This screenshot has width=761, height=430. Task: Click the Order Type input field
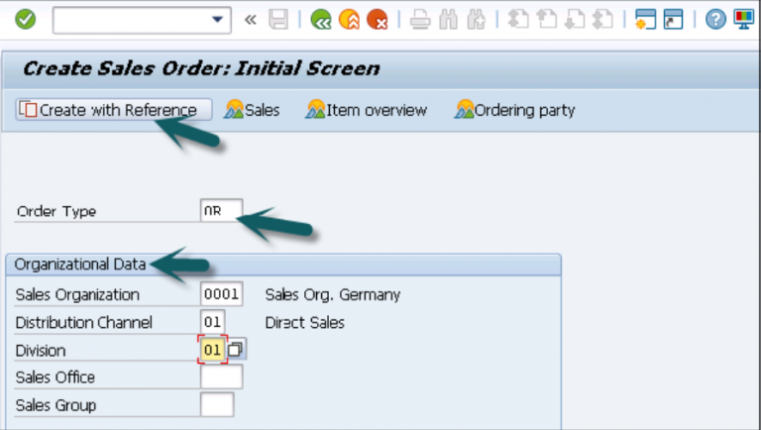click(221, 211)
